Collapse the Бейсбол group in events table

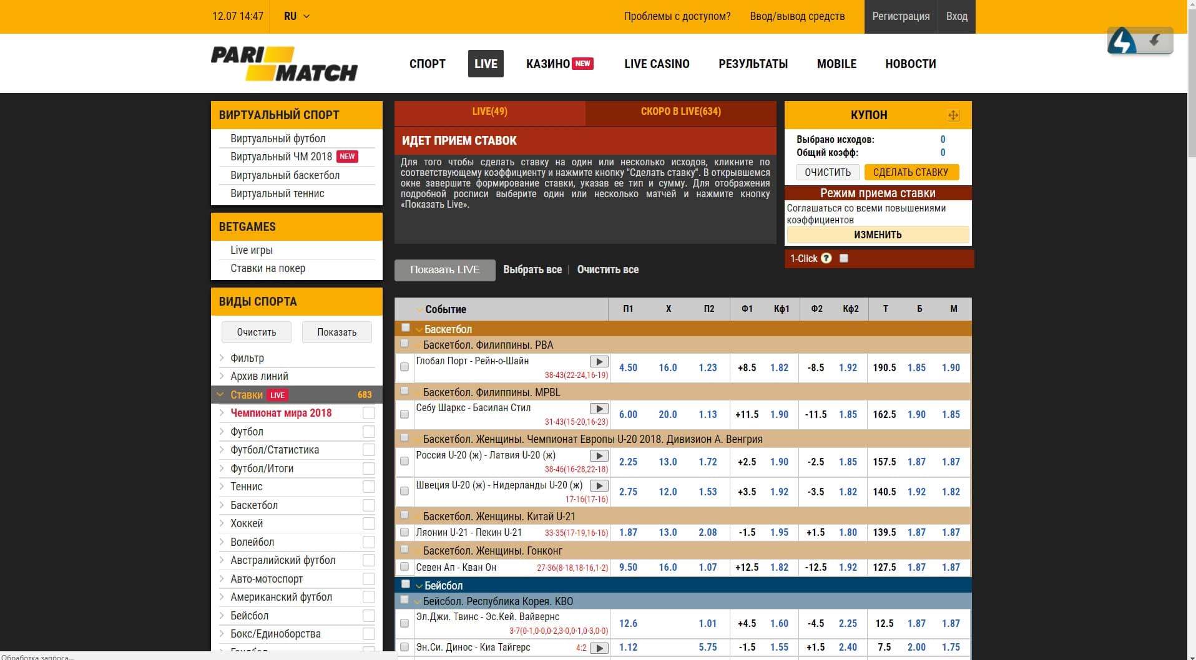coord(419,586)
